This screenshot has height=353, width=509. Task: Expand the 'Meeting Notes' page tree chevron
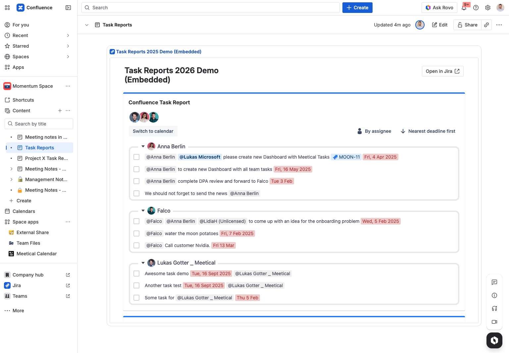tap(11, 169)
